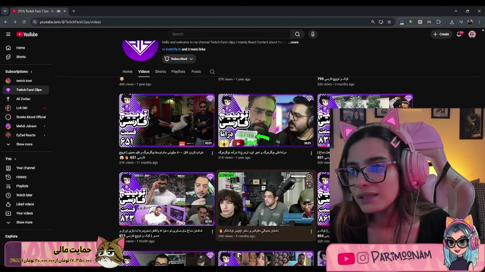Screen dimensions: 485x272
Task: Open the channel Posts tab
Action: pyautogui.click(x=196, y=72)
